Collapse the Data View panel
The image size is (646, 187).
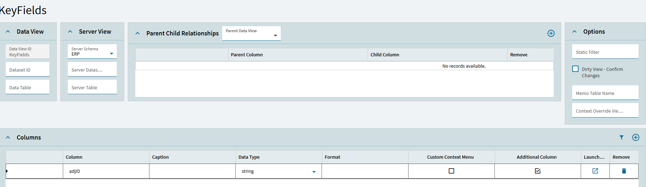tap(8, 32)
